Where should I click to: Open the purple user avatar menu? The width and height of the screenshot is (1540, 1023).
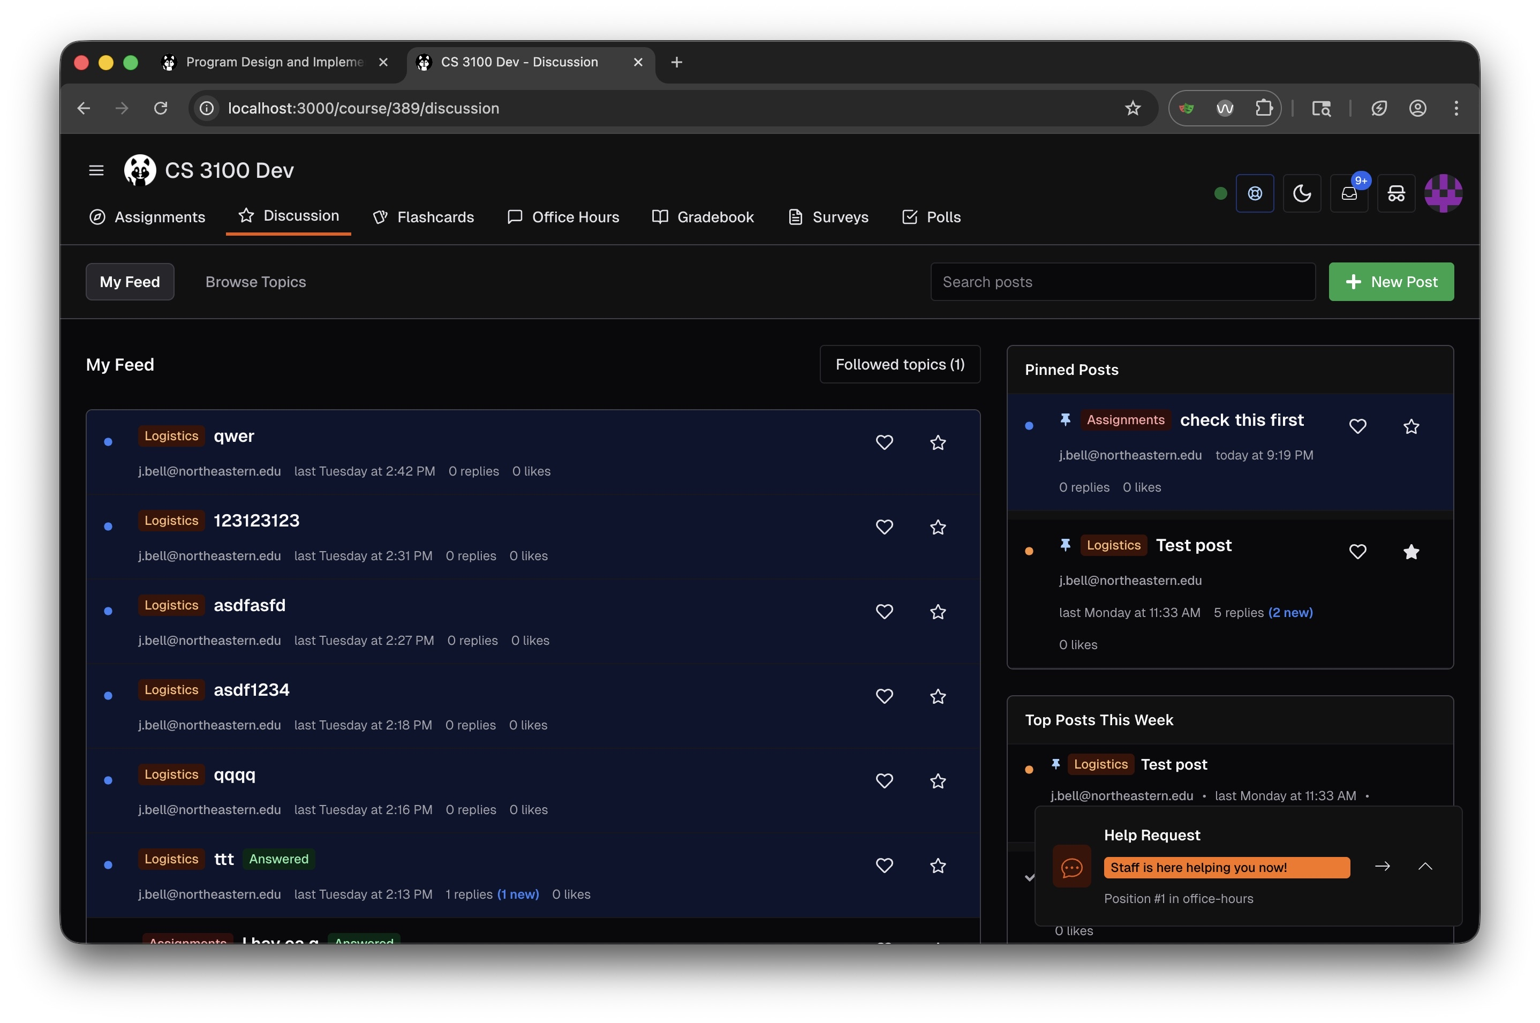[1443, 193]
